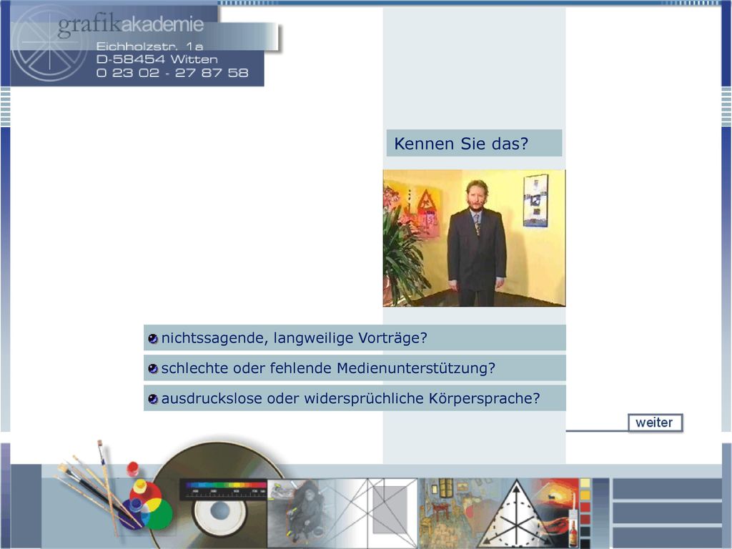Click the address line 'Eichholzstr. 1a'
Image resolution: width=732 pixels, height=549 pixels.
point(149,46)
